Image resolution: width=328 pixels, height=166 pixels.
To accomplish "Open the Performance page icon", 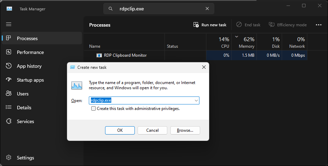I will point(9,52).
